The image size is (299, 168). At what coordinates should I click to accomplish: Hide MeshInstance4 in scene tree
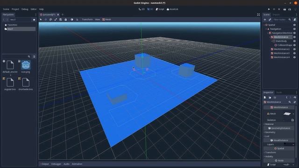pyautogui.click(x=294, y=57)
